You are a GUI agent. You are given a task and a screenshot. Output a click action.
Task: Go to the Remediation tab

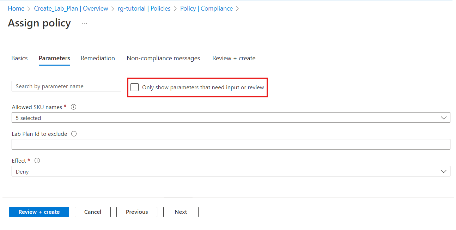(x=98, y=58)
